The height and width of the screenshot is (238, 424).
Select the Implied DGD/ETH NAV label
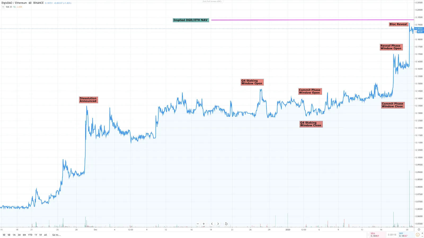(191, 20)
